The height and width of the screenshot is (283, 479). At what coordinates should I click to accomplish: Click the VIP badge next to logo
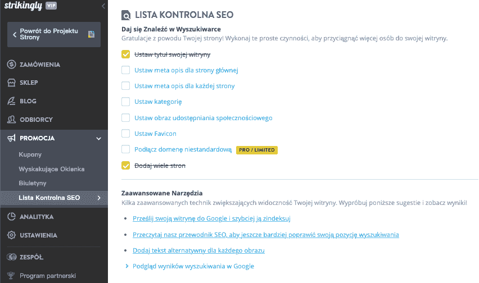(51, 6)
